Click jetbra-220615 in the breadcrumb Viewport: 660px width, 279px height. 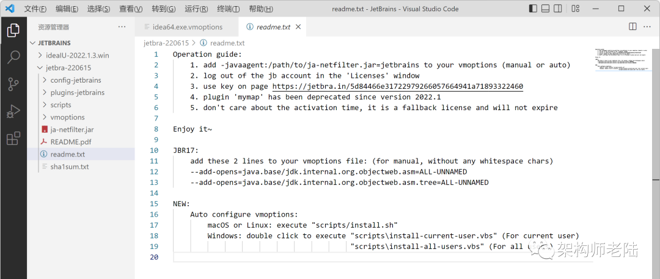click(166, 43)
